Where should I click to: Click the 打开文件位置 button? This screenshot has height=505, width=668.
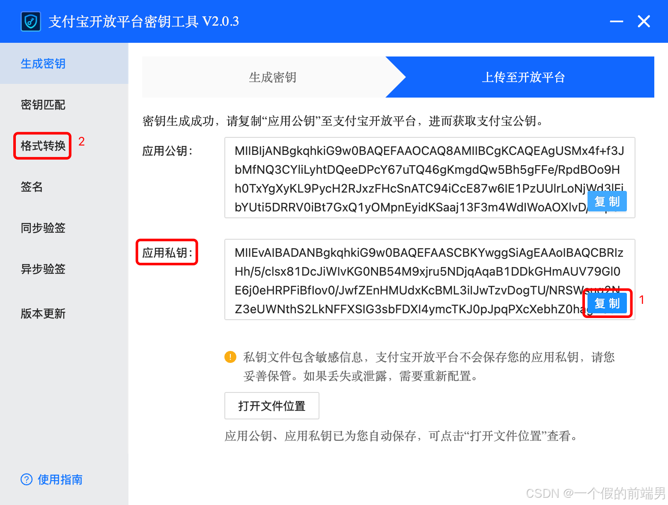point(272,406)
